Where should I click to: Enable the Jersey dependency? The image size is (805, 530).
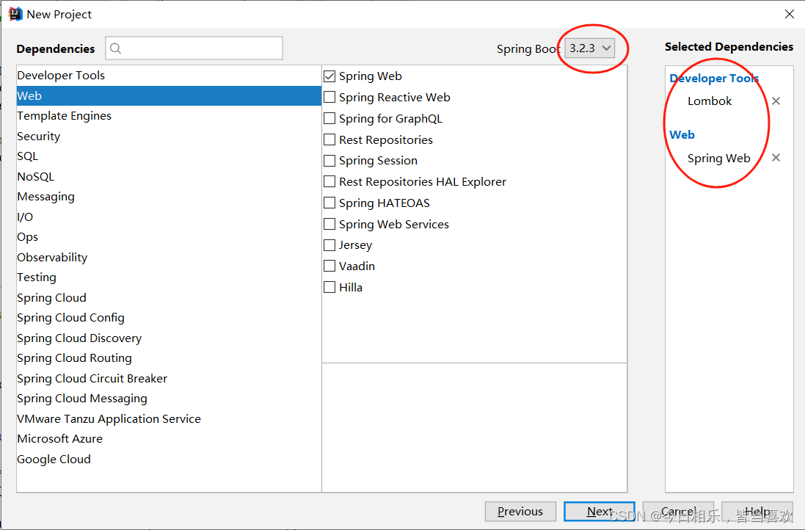coord(329,245)
